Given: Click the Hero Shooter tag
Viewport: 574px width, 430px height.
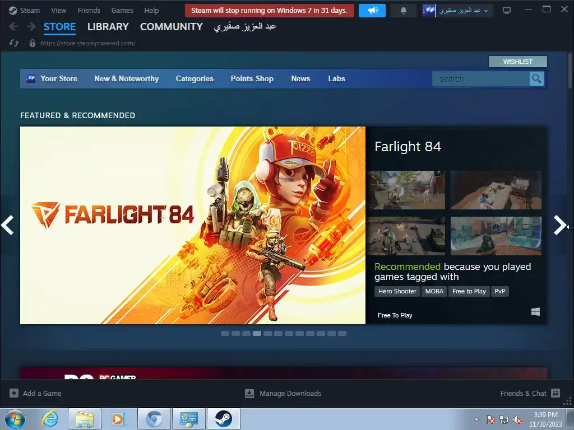Looking at the screenshot, I should point(397,291).
